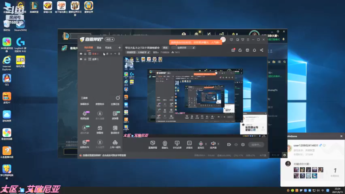Add a multimedia source from toolbar
This screenshot has width=345, height=194.
tap(189, 145)
